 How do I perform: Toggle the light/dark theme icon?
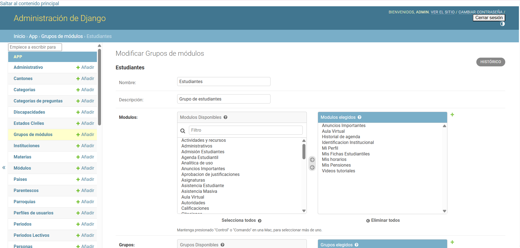(x=502, y=24)
